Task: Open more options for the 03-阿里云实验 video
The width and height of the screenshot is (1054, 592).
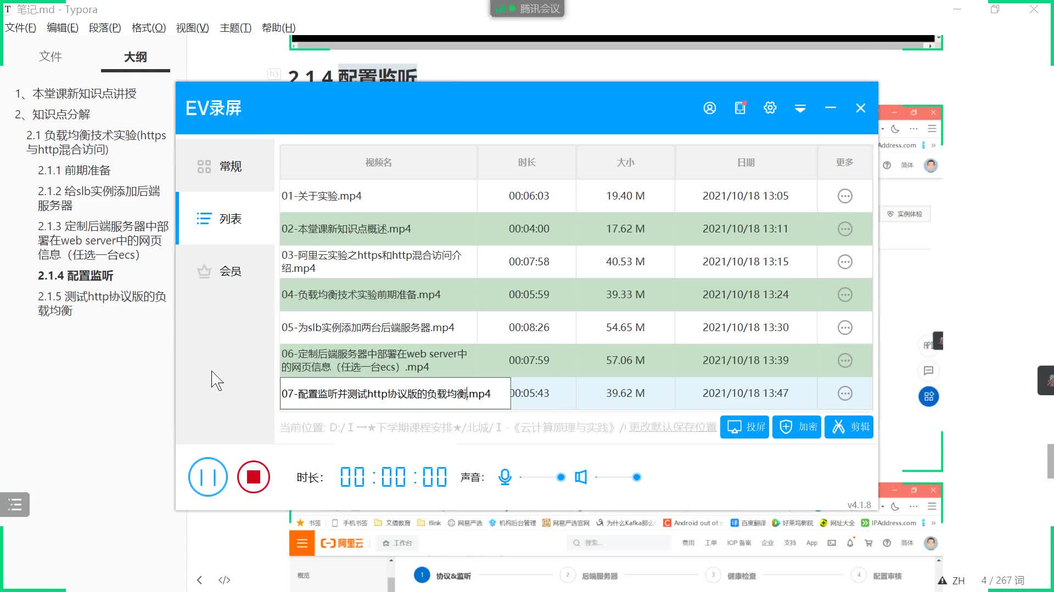Action: pos(845,261)
